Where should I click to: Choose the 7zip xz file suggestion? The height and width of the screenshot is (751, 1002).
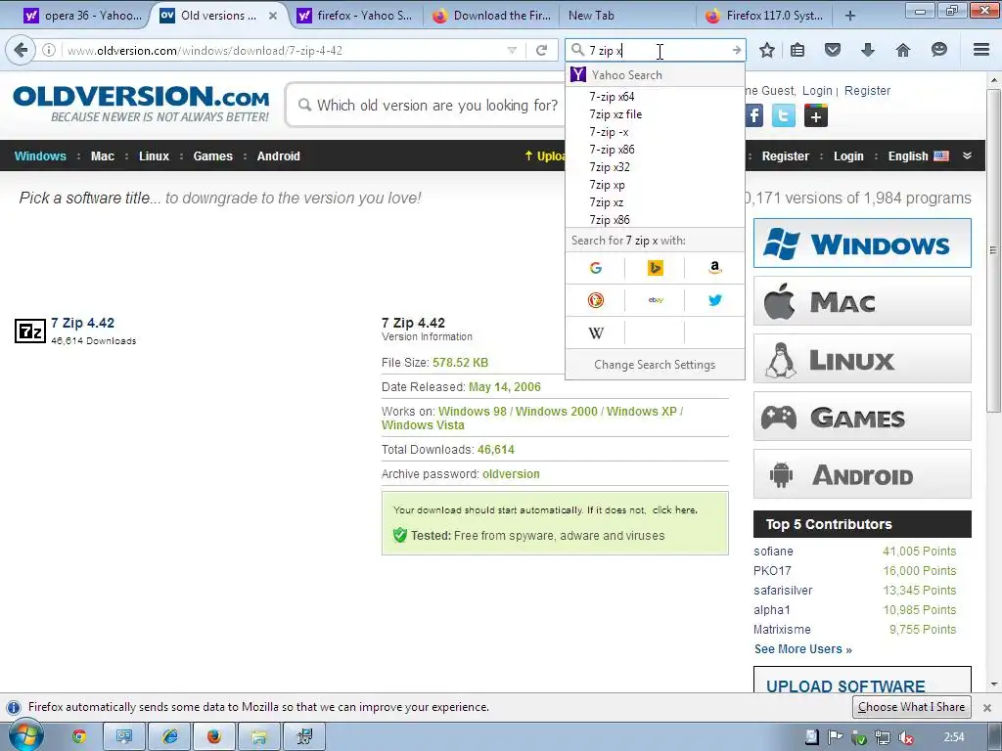[x=655, y=114]
